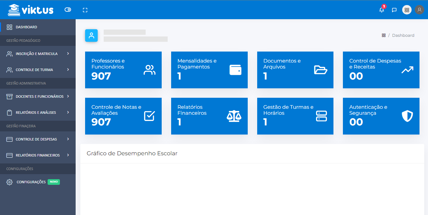Image resolution: width=428 pixels, height=215 pixels.
Task: Click people icon on Professores e Funcionários card
Action: [149, 70]
